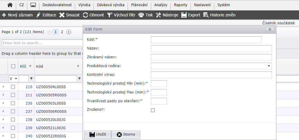Click the Obnovit refresh icon

coord(85,15)
